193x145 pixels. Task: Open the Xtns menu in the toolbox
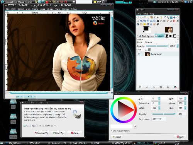[x=146, y=14]
